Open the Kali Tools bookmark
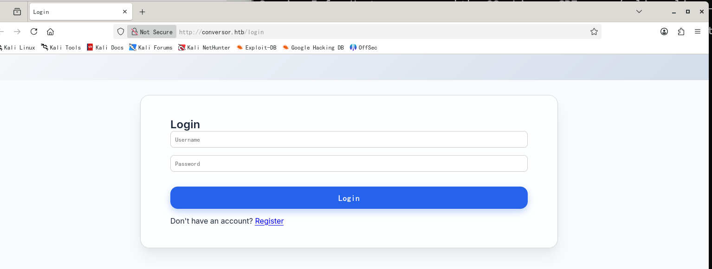712x269 pixels. pyautogui.click(x=61, y=47)
